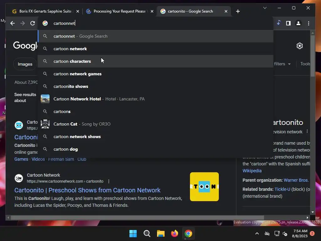Select 'cartoon network shows' suggestion
Image resolution: width=321 pixels, height=241 pixels.
[155, 137]
